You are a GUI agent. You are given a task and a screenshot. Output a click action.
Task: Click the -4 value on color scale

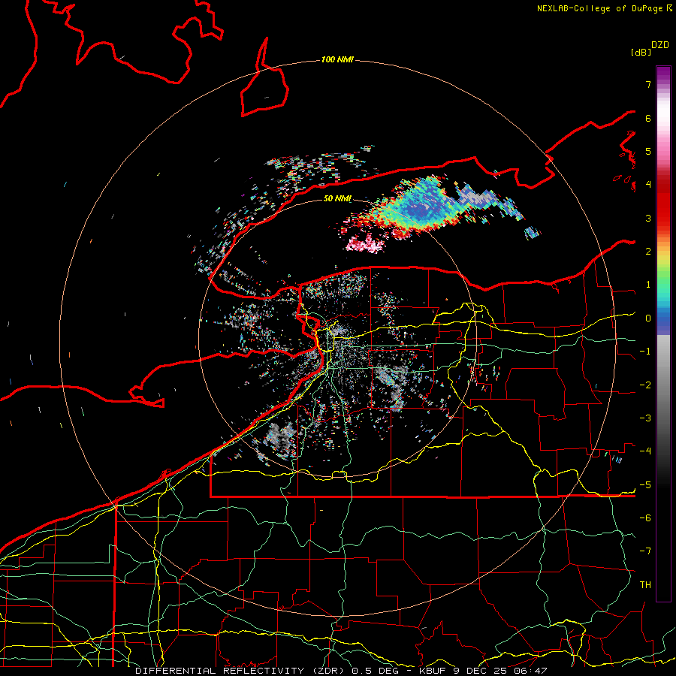(x=645, y=451)
